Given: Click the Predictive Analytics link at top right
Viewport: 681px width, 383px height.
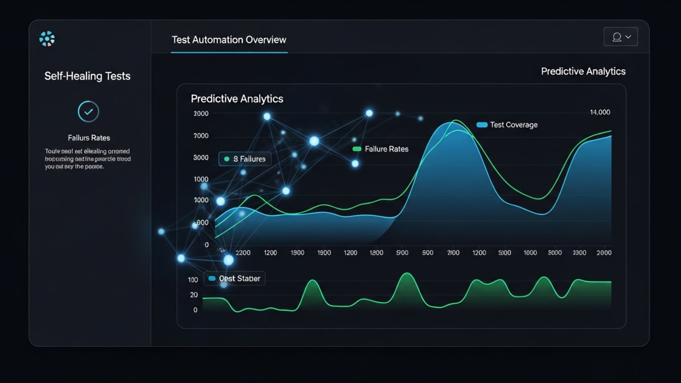Looking at the screenshot, I should pos(583,71).
